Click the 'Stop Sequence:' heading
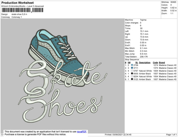Viewport: 178px width, 137px height. pyautogui.click(x=132, y=60)
